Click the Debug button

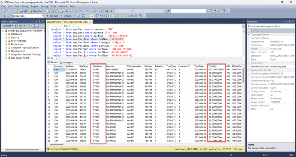pyautogui.click(x=66, y=16)
